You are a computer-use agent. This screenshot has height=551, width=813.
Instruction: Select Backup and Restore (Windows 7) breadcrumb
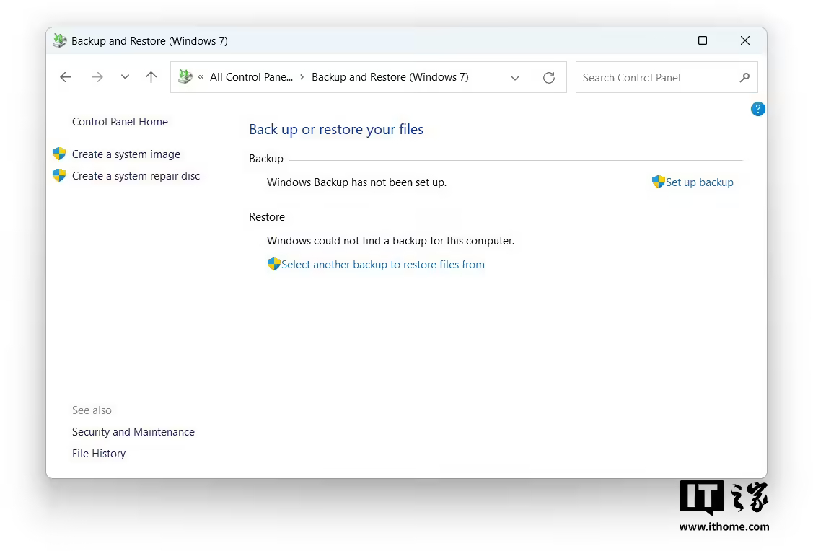click(390, 77)
